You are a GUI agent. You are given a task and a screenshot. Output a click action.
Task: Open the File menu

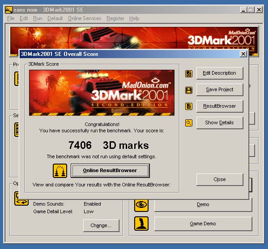(11, 18)
